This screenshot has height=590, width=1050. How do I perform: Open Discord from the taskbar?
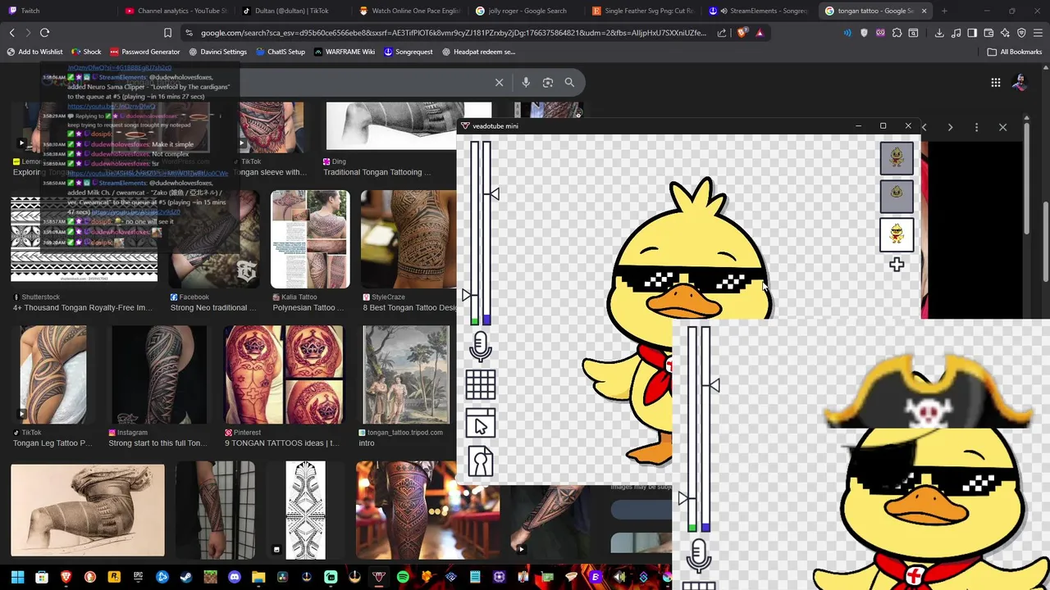(x=235, y=577)
